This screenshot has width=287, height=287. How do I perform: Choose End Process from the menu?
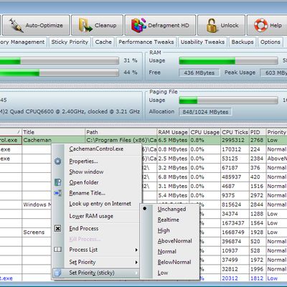(97, 228)
